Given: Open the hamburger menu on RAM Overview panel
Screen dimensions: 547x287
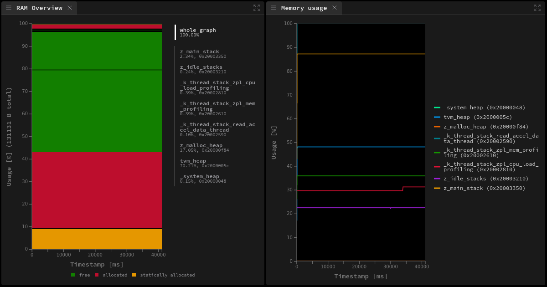Looking at the screenshot, I should [x=8, y=8].
